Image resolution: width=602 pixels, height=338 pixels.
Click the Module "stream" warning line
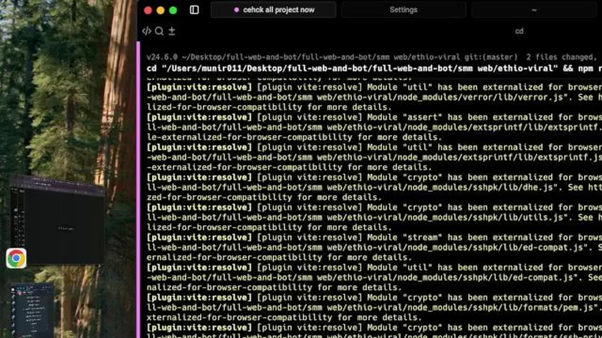tap(374, 238)
